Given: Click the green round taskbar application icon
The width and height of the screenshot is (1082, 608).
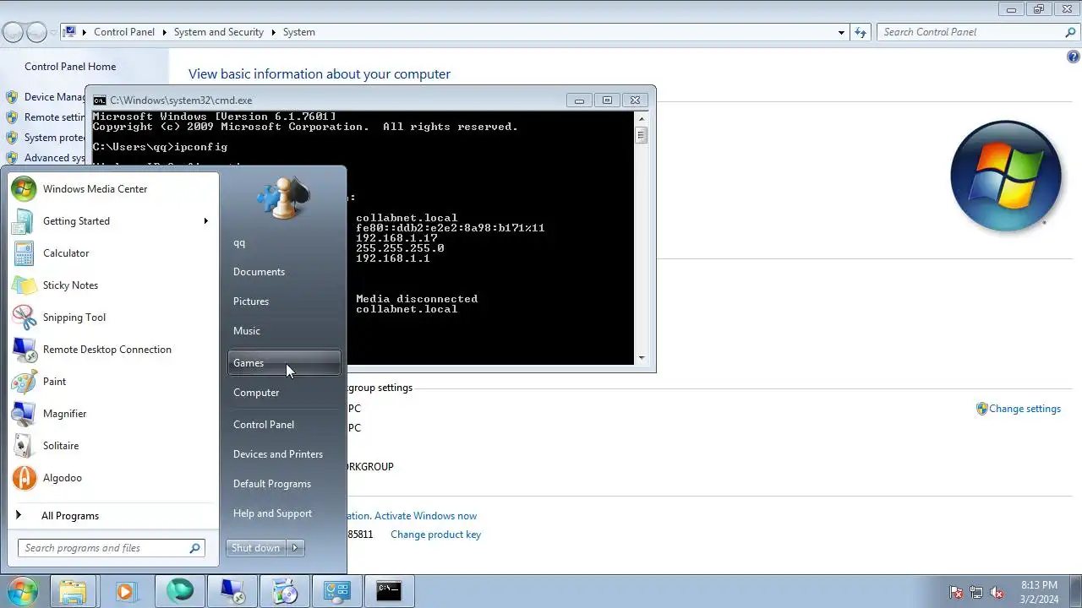Looking at the screenshot, I should pos(179,591).
